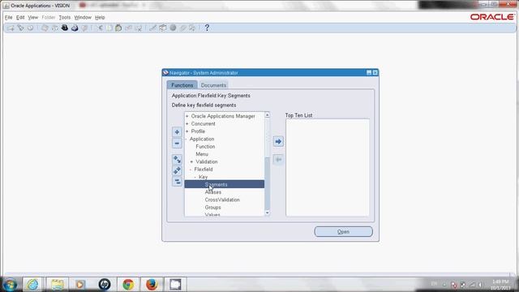Image resolution: width=519 pixels, height=292 pixels.
Task: Add selected function to Top Ten List
Action: [x=278, y=141]
